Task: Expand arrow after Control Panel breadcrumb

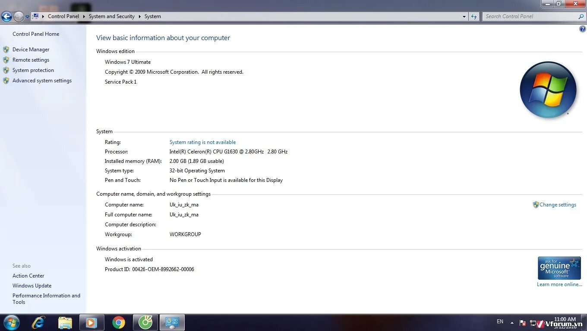Action: pos(84,16)
